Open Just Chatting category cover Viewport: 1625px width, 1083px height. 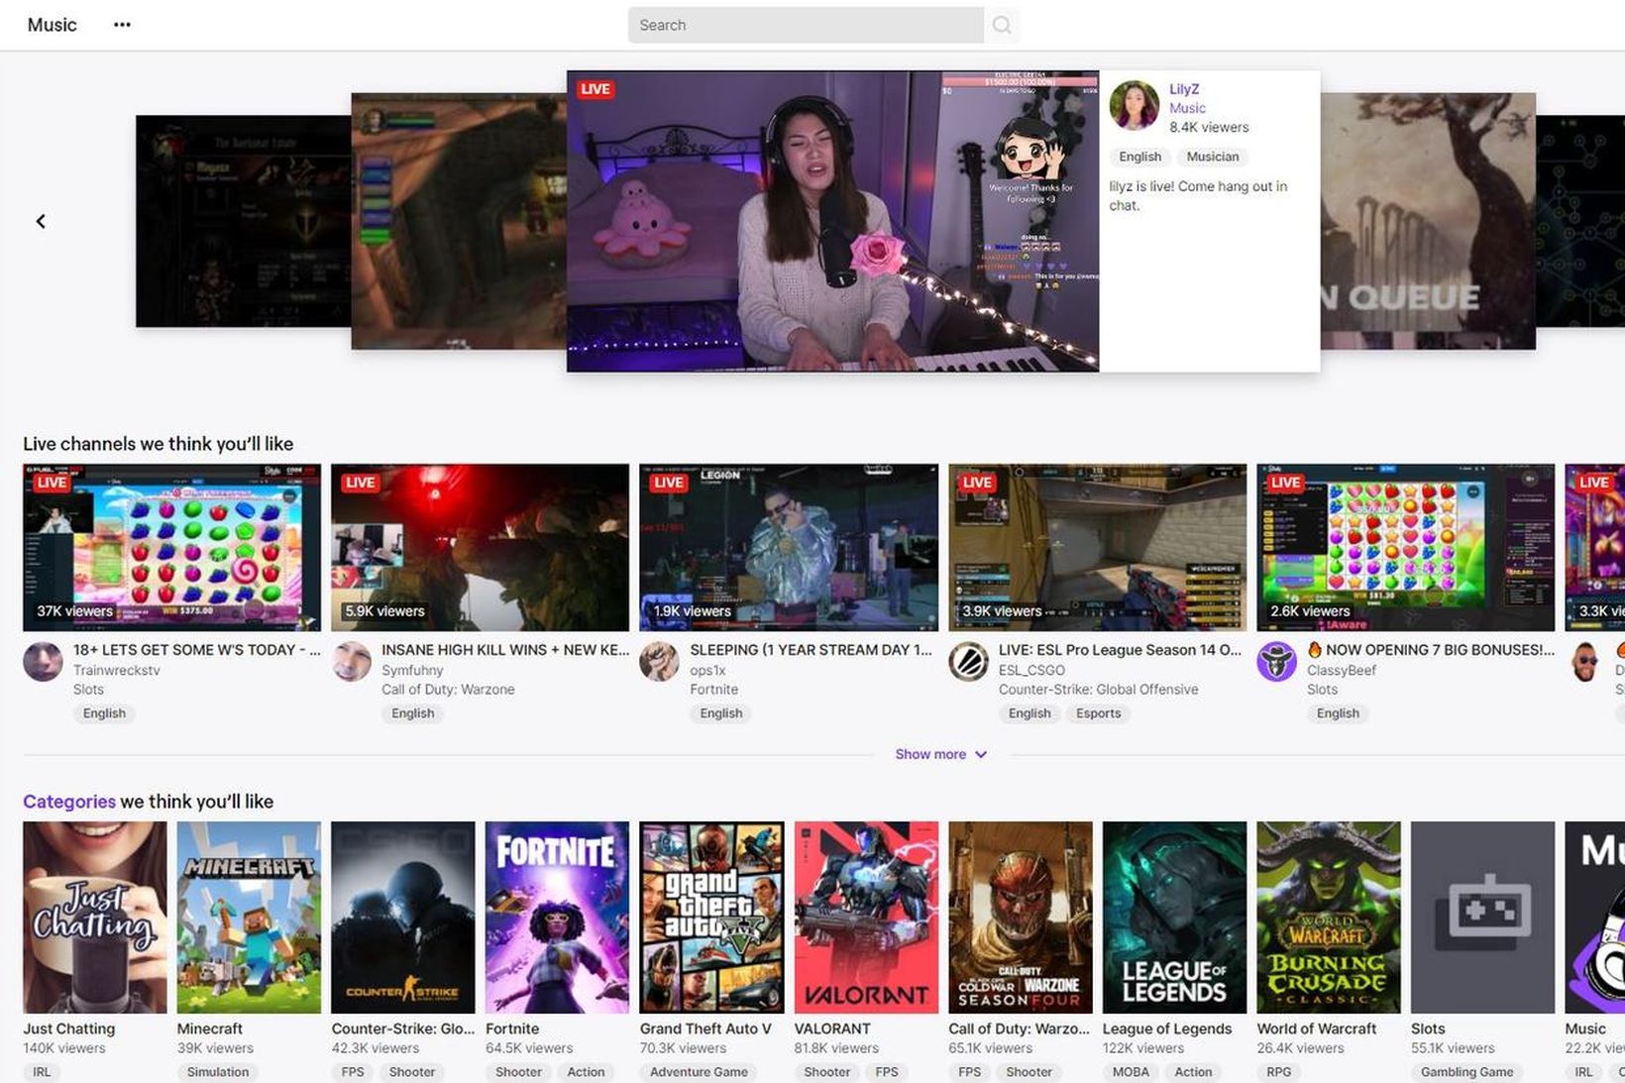click(x=95, y=918)
